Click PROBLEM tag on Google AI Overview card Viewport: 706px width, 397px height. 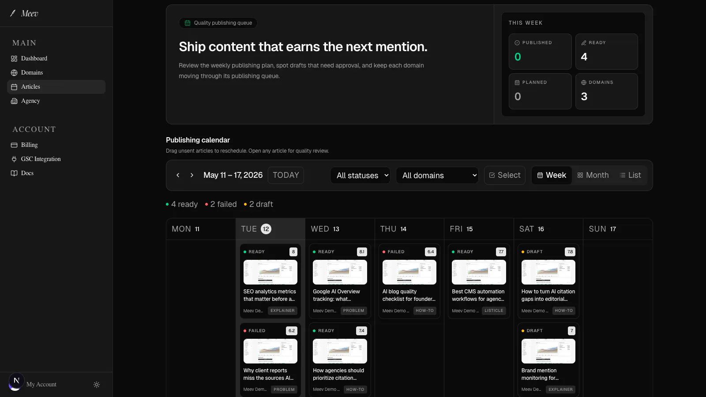pyautogui.click(x=354, y=311)
